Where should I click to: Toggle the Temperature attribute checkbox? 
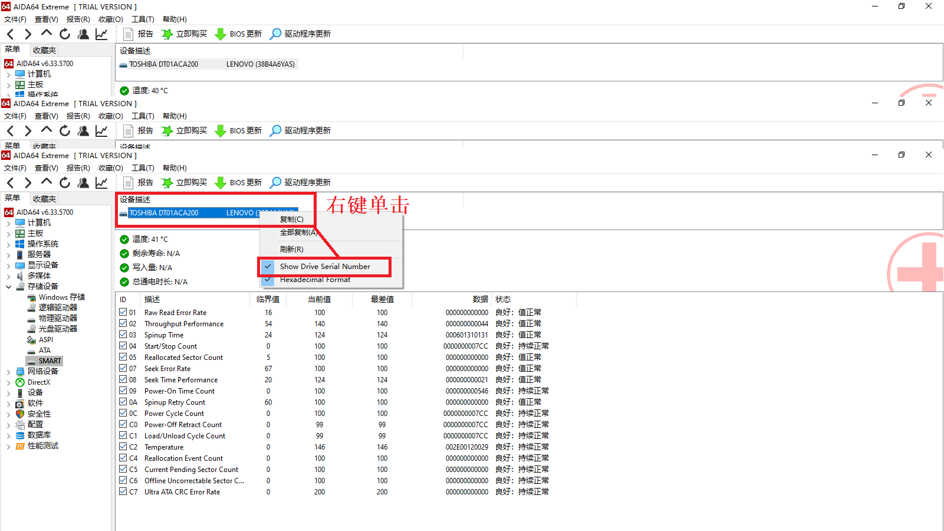click(x=123, y=447)
